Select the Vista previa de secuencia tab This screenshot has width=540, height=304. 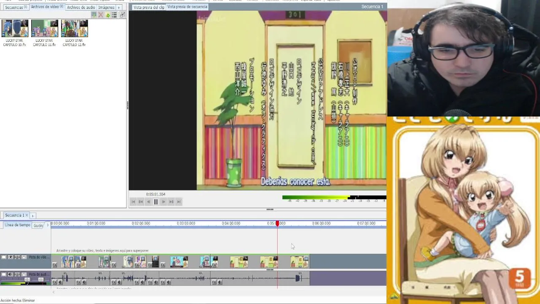[187, 7]
